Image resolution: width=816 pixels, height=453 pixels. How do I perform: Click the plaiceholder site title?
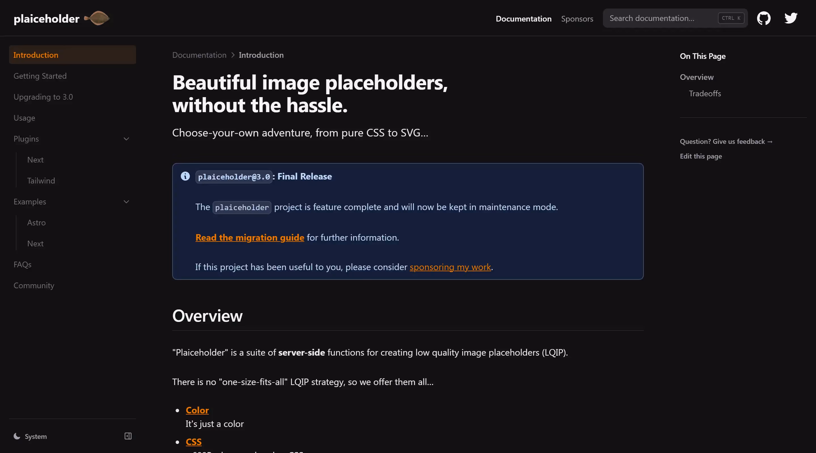tap(46, 18)
